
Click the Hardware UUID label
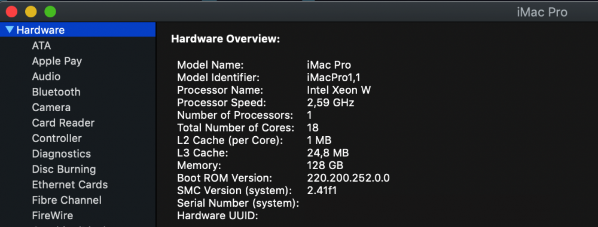pos(218,216)
